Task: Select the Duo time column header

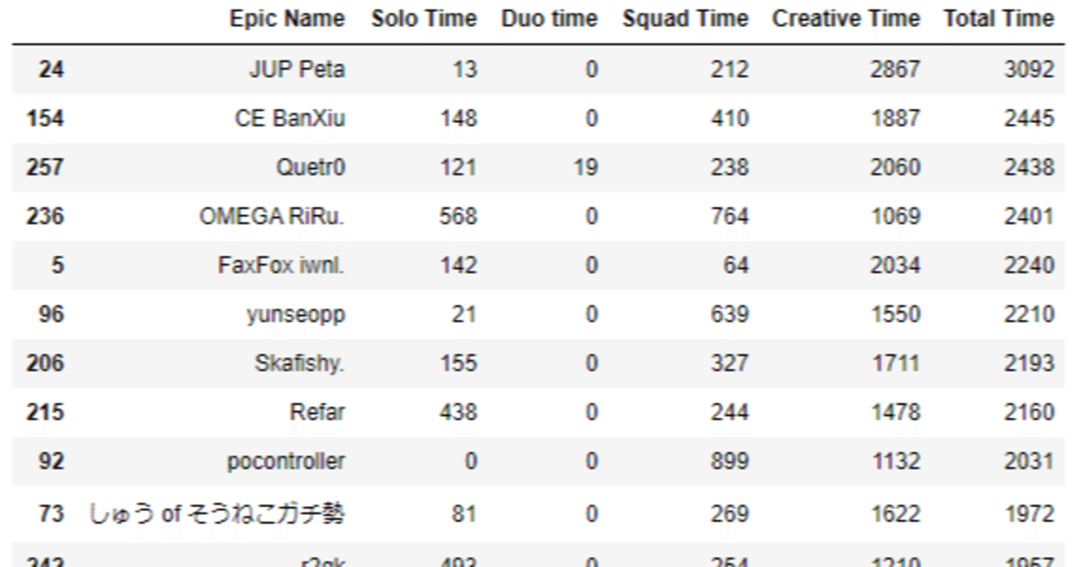Action: coord(550,19)
